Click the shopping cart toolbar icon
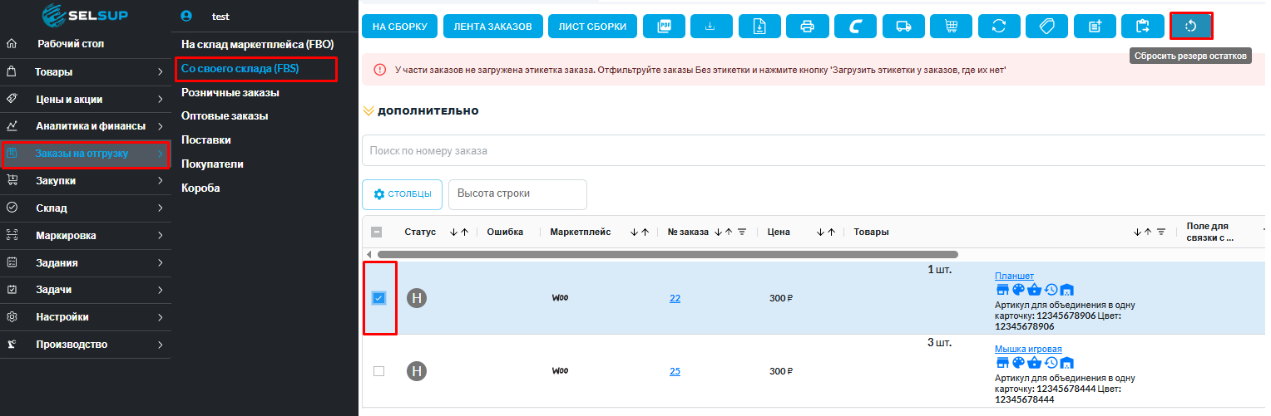The width and height of the screenshot is (1271, 416). 952,27
